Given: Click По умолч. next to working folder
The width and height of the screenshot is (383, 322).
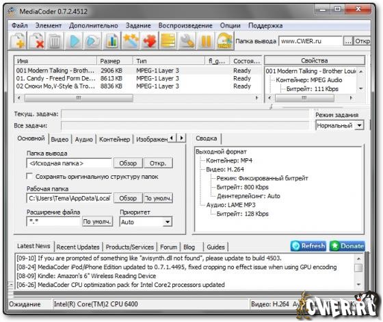Looking at the screenshot, I should point(158,198).
